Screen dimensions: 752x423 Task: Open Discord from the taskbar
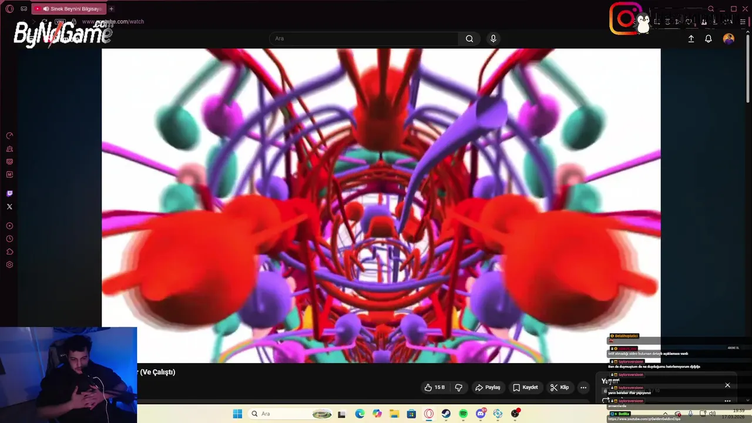coord(481,414)
